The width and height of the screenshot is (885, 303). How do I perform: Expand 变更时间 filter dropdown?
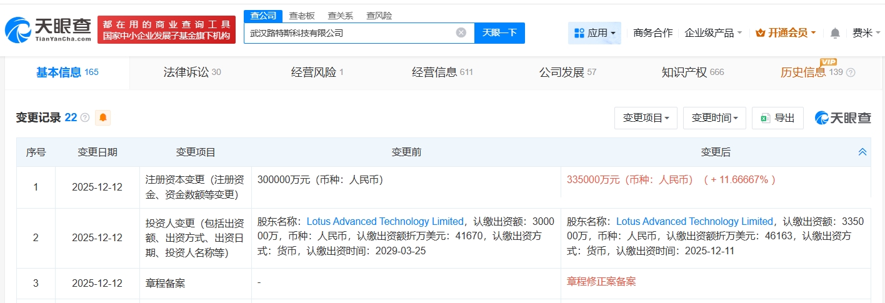(x=714, y=117)
